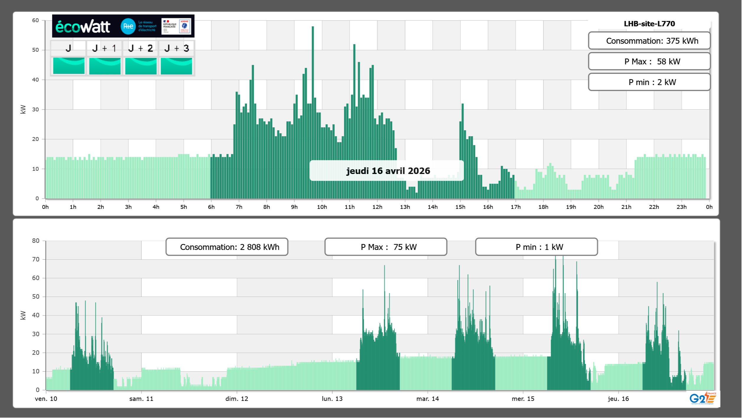The width and height of the screenshot is (742, 418).
Task: Select the J + 3 forecast tab
Action: click(176, 48)
